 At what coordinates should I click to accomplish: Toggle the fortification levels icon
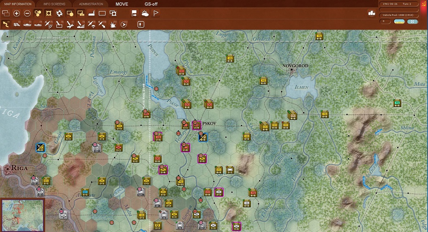[49, 13]
